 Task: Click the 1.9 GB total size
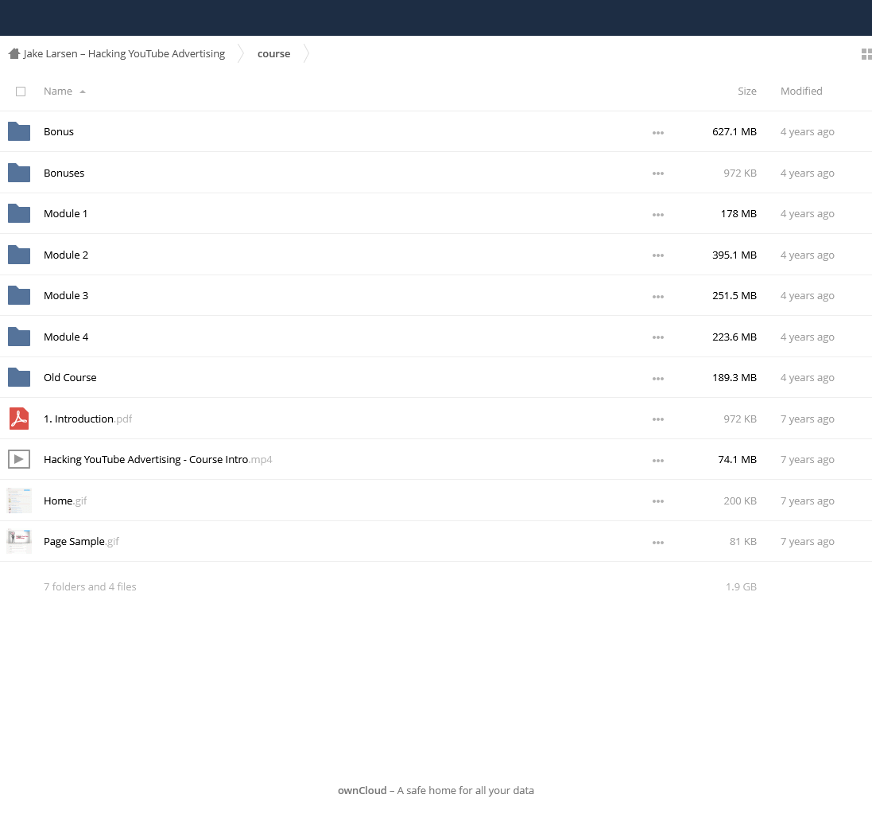tap(741, 586)
